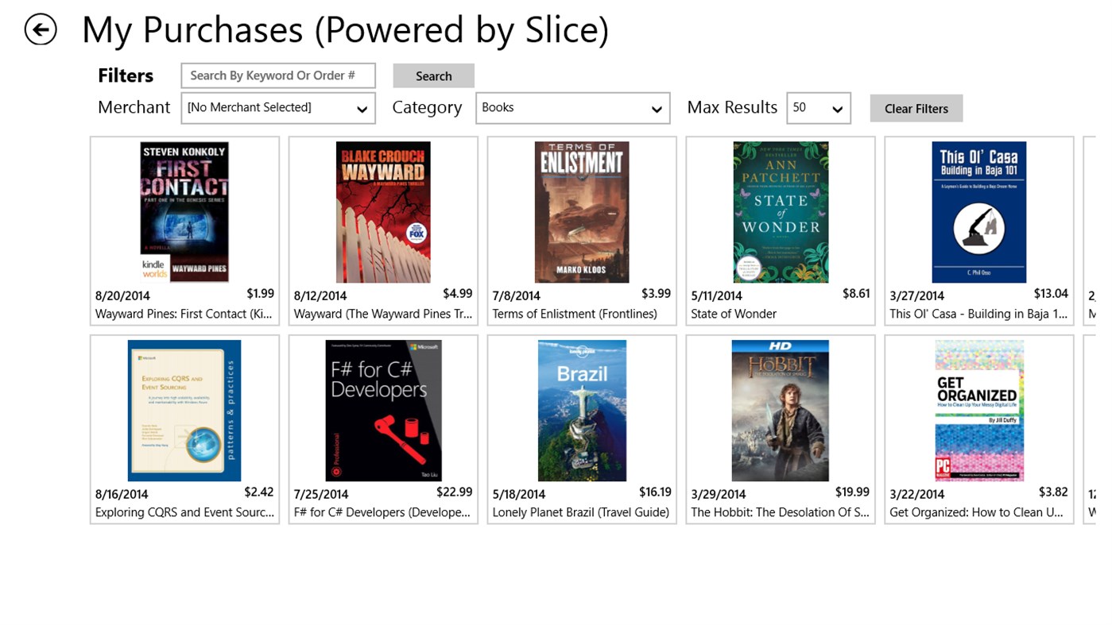
Task: Click the back arrow navigation icon
Action: coord(39,29)
